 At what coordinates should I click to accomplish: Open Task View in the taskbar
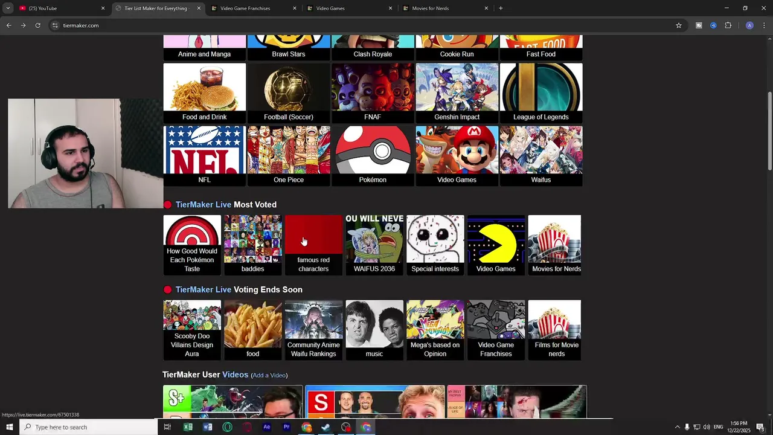(x=167, y=427)
